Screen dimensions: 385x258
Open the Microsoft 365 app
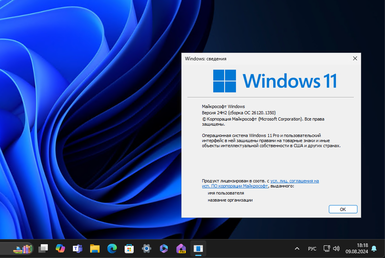pos(163,249)
